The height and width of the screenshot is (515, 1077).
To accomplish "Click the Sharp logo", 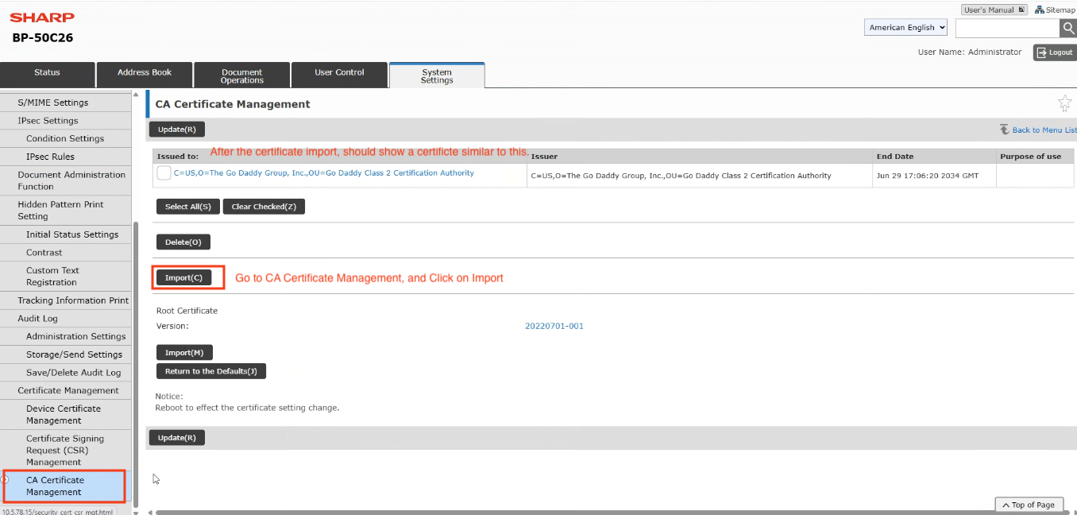I will coord(42,17).
